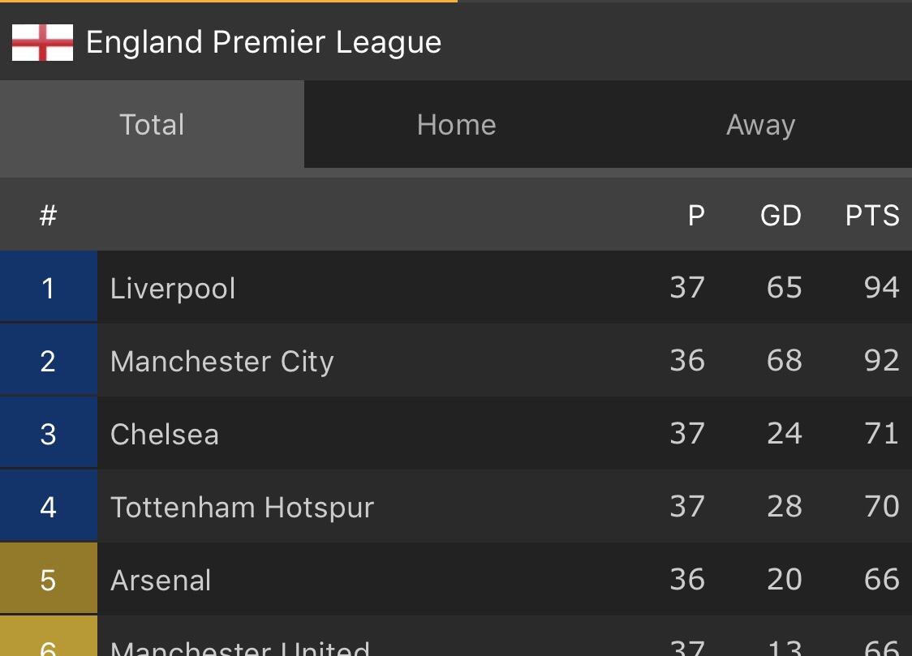The image size is (912, 656).
Task: Sort by the PTS column header
Action: click(x=872, y=216)
